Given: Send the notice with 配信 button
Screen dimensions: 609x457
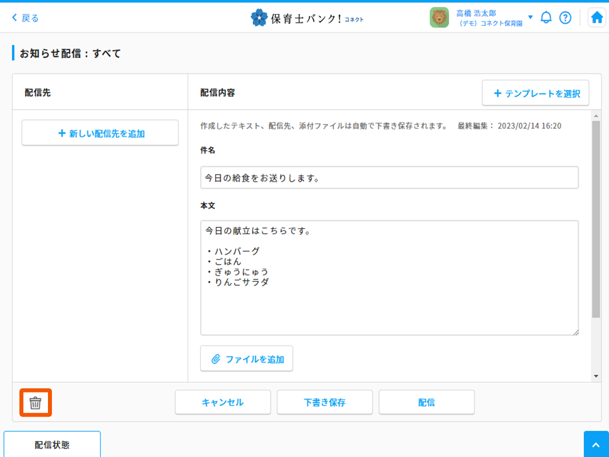Looking at the screenshot, I should pos(426,402).
